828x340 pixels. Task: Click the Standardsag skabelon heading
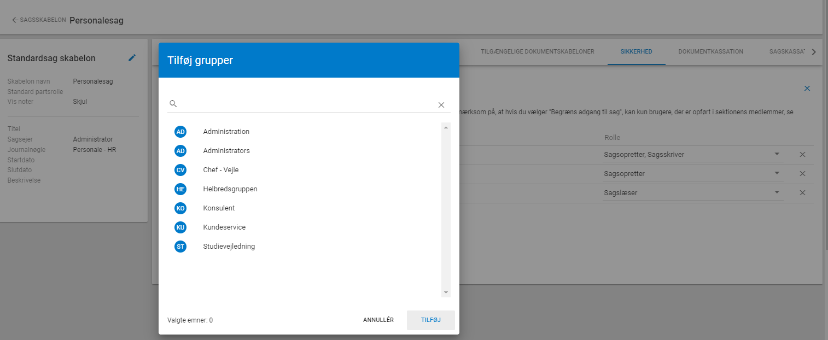click(x=51, y=58)
